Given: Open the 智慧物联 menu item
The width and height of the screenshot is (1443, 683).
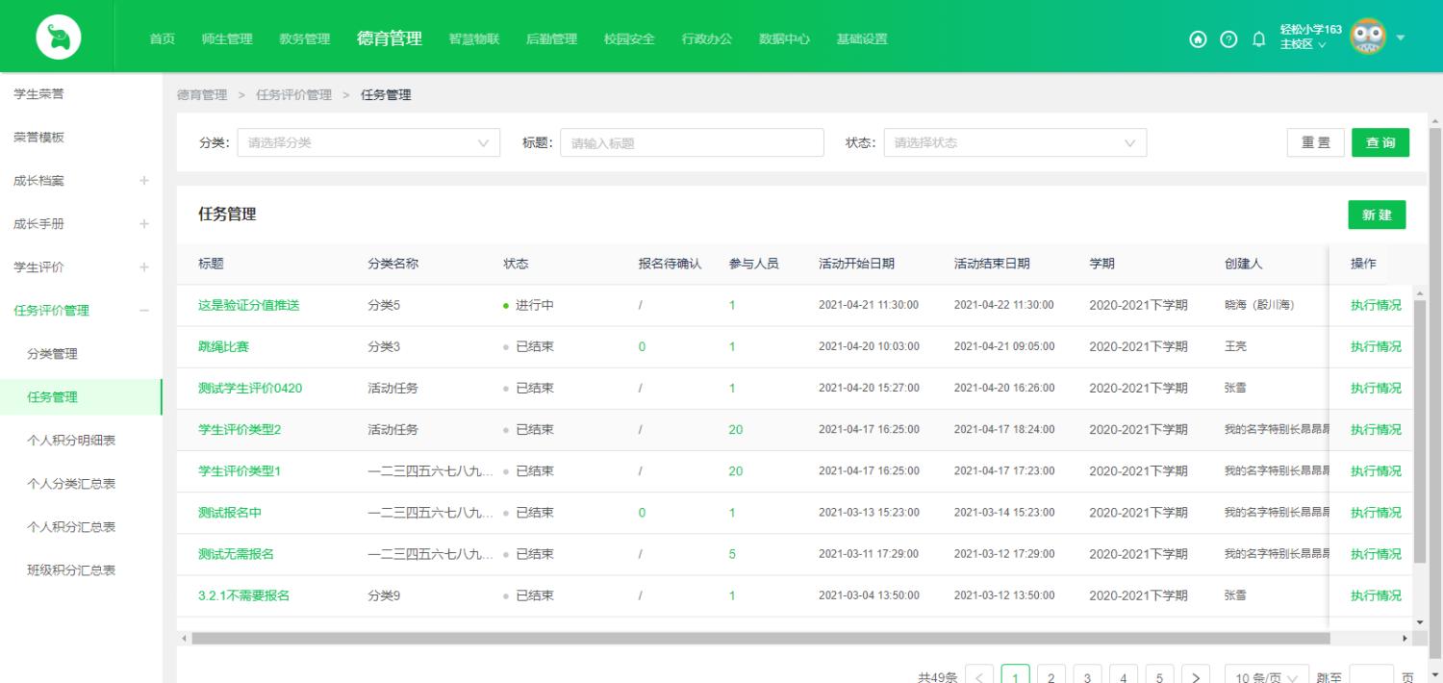Looking at the screenshot, I should click(473, 39).
